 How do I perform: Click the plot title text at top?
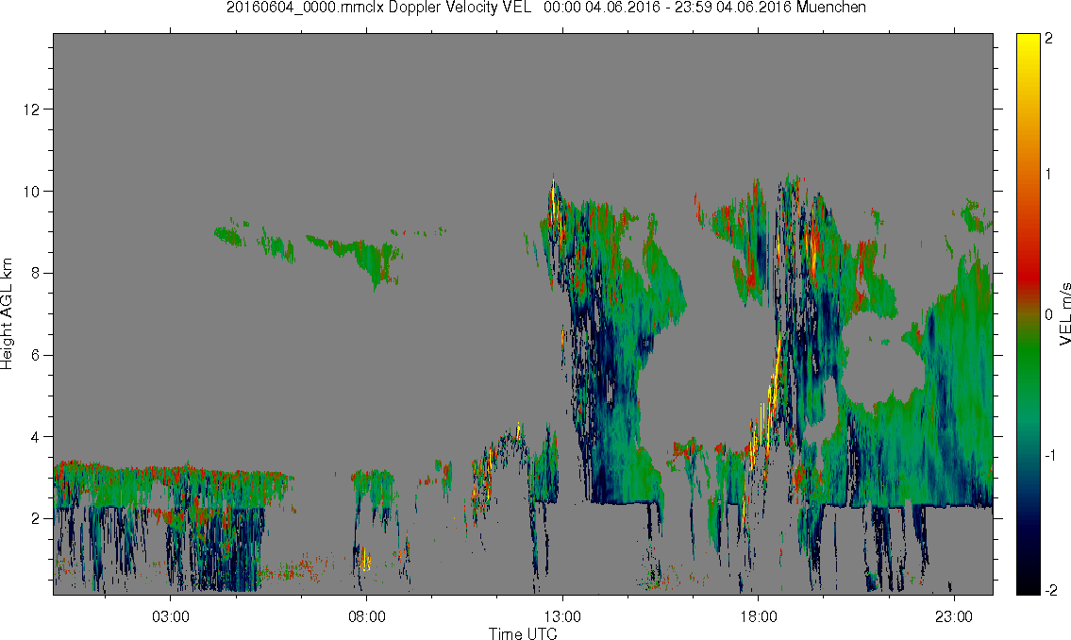(545, 8)
